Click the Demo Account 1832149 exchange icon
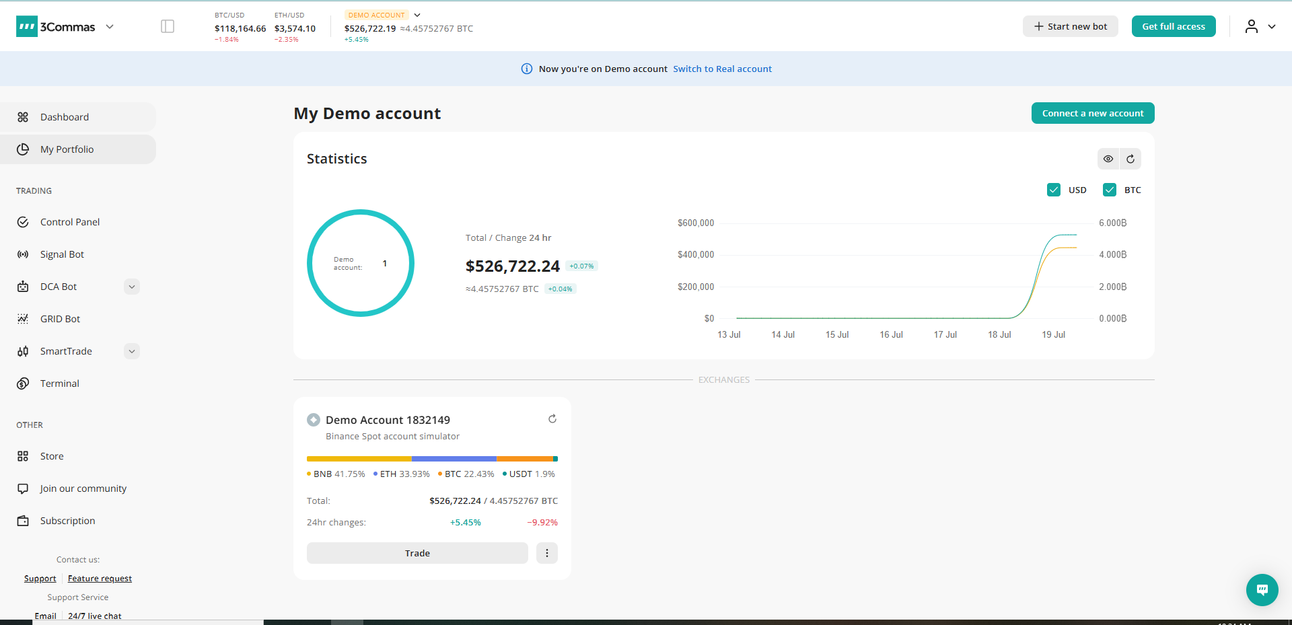 pyautogui.click(x=314, y=420)
